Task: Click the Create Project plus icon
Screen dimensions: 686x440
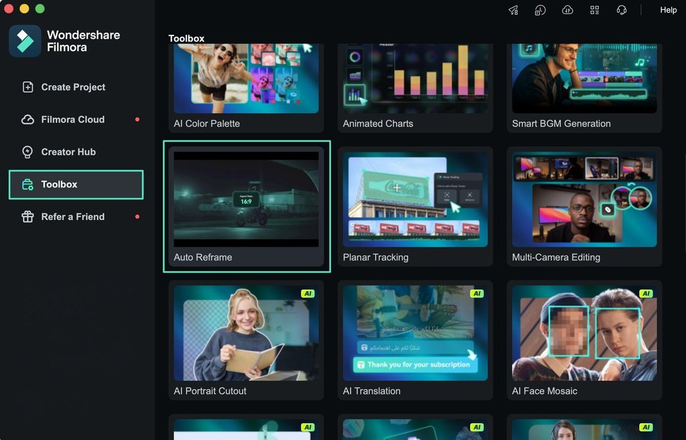Action: [27, 87]
